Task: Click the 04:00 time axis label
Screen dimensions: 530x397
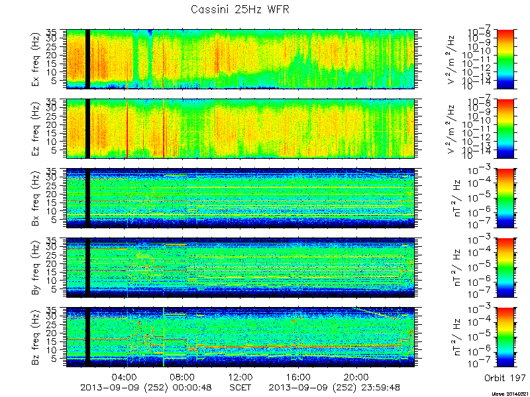Action: [125, 376]
